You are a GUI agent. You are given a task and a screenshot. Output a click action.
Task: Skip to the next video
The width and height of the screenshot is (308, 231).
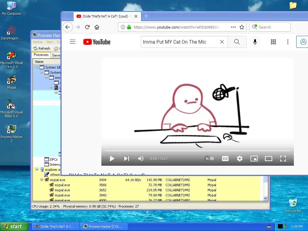coord(127,159)
